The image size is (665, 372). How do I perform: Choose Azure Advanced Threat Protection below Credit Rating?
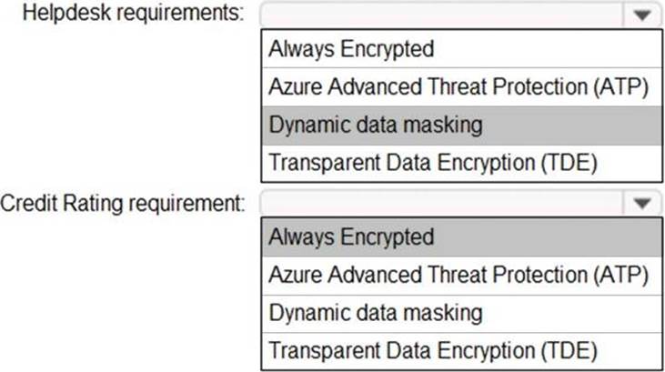[x=459, y=275]
